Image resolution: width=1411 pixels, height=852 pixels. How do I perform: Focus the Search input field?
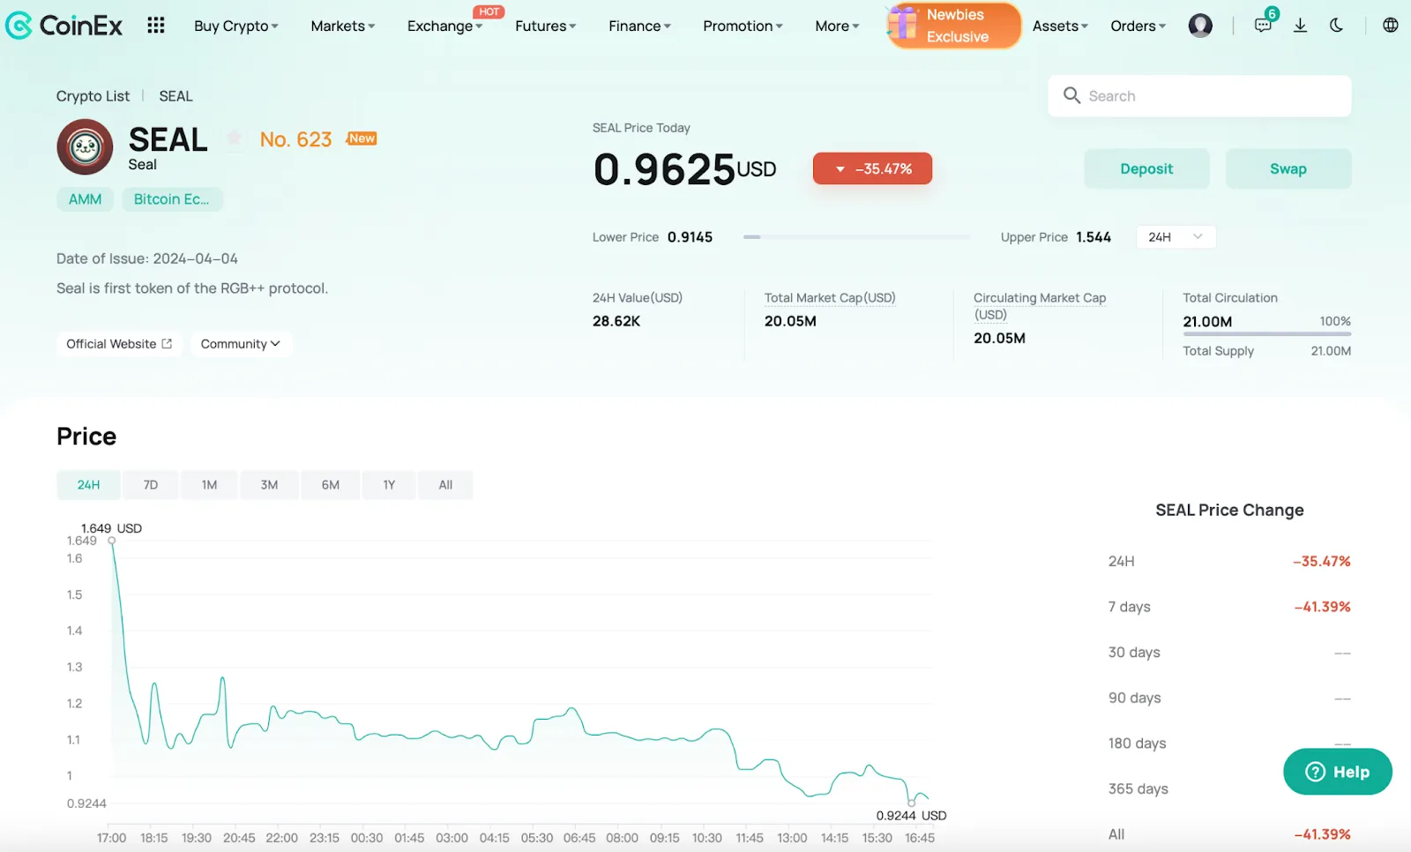[1199, 95]
